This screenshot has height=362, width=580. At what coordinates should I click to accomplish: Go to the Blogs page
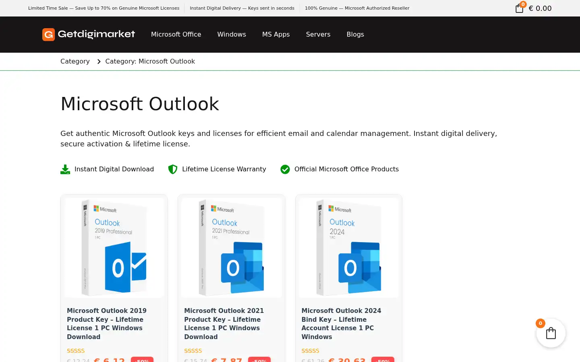pos(355,35)
